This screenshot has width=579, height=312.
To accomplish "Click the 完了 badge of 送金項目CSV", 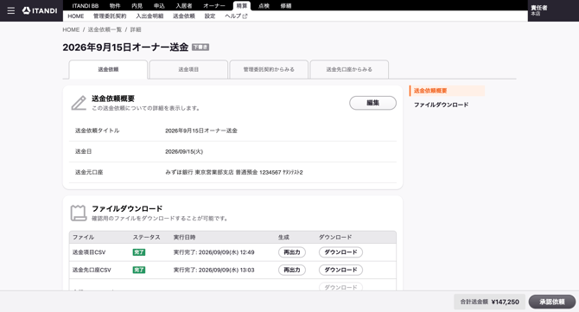I will [x=139, y=252].
